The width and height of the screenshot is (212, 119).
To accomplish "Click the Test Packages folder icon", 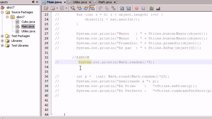I will (x=7, y=36).
